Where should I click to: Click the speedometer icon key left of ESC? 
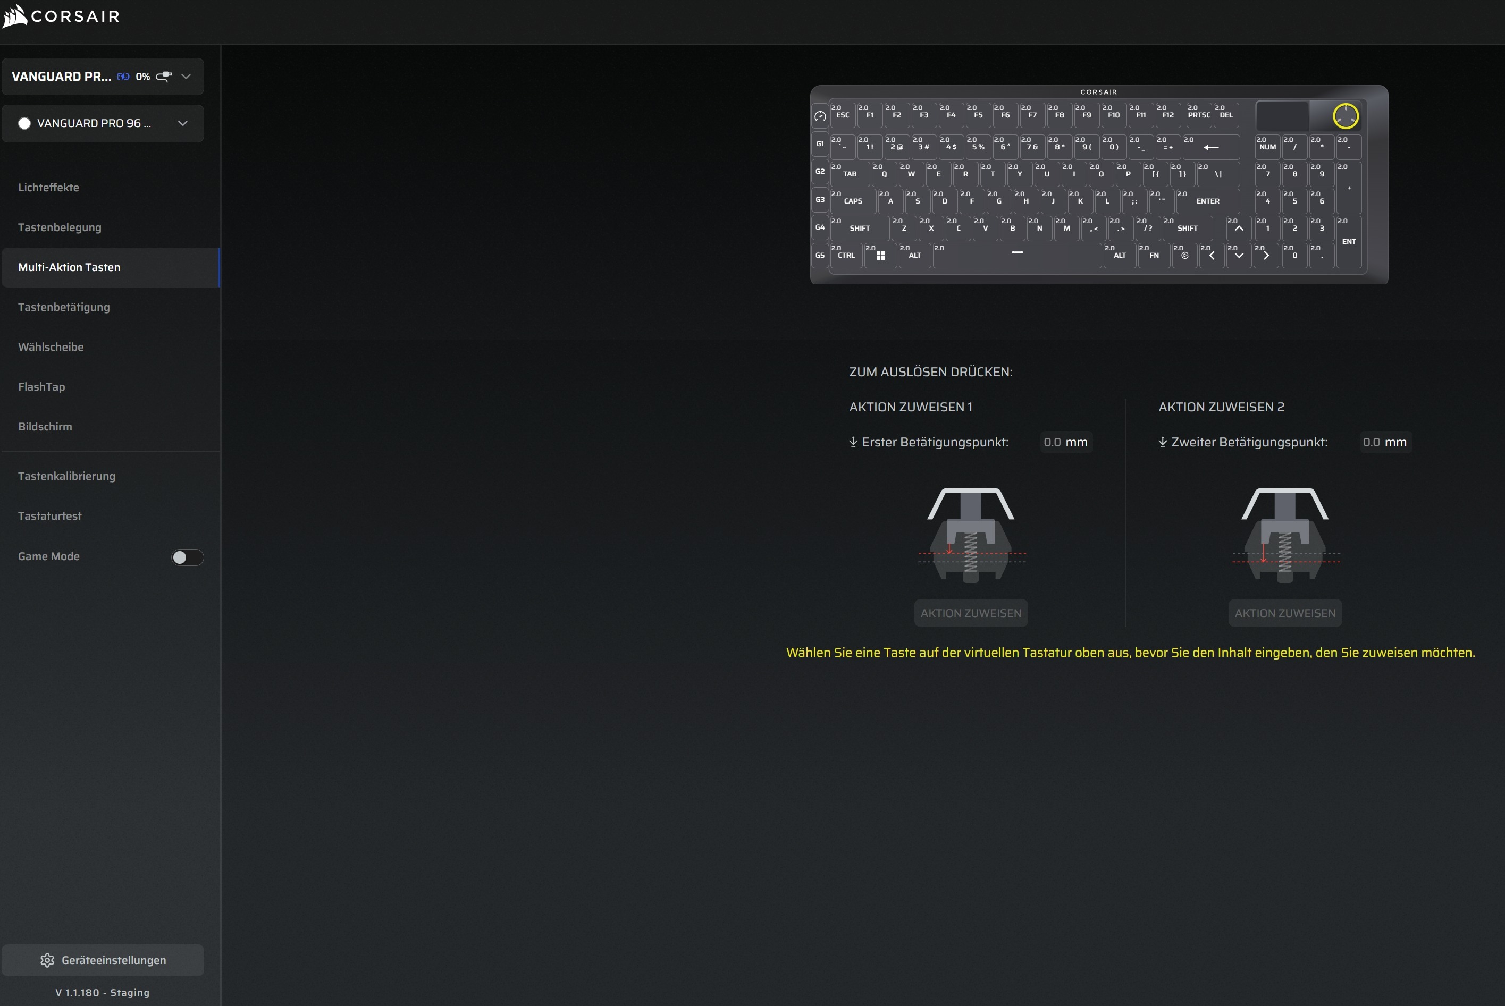pyautogui.click(x=820, y=116)
